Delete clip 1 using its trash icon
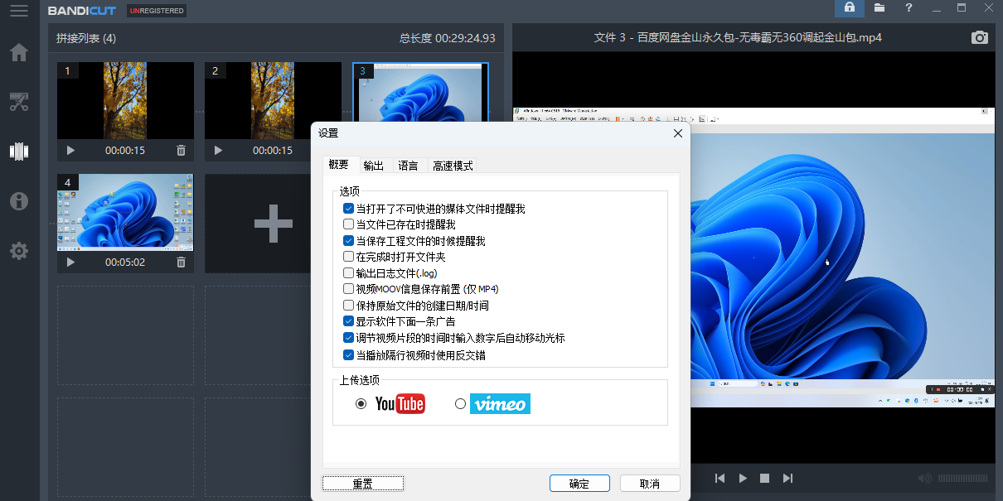Image resolution: width=1003 pixels, height=501 pixels. point(181,151)
